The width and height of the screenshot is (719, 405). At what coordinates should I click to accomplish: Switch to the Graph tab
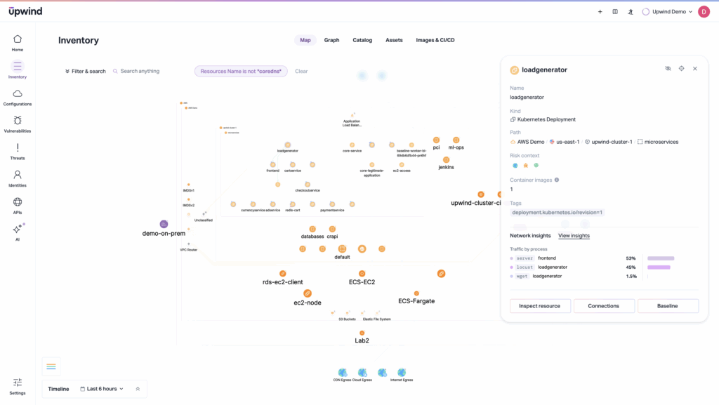pyautogui.click(x=331, y=40)
